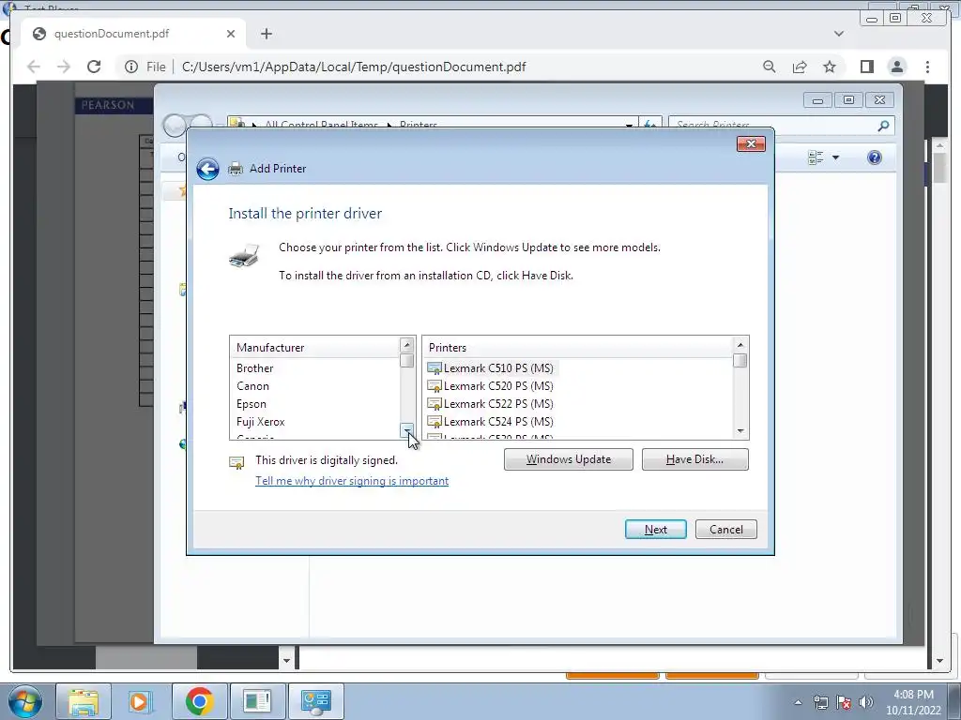Screen dimensions: 961x720
Task: Select the questionDocument.pdf tab
Action: coord(133,34)
